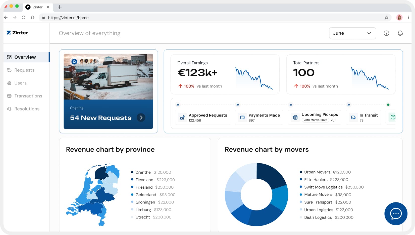415x235 pixels.
Task: Click the Transactions card icon in sidebar
Action: (x=9, y=96)
